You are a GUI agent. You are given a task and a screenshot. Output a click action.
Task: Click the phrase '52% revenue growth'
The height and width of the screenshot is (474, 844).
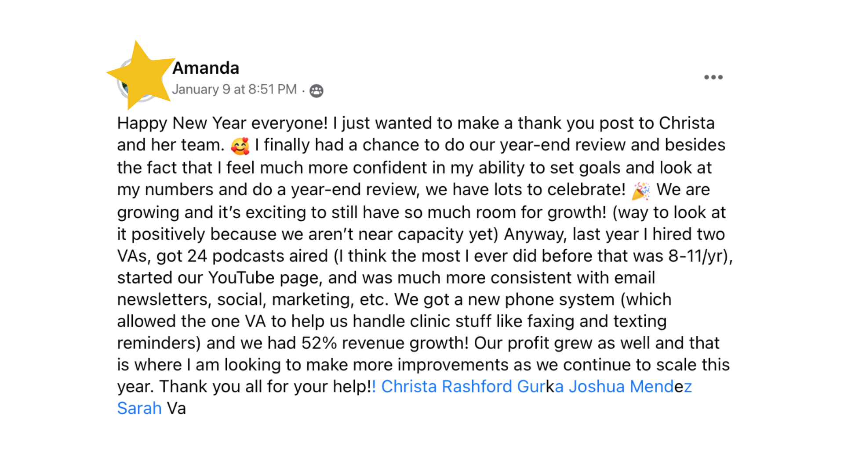coord(384,343)
